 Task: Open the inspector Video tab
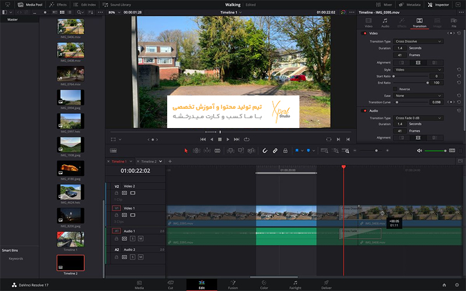tap(369, 23)
